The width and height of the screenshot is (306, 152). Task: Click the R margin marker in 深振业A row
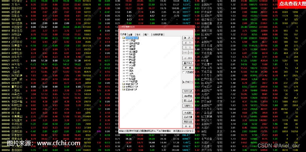click(x=26, y=16)
